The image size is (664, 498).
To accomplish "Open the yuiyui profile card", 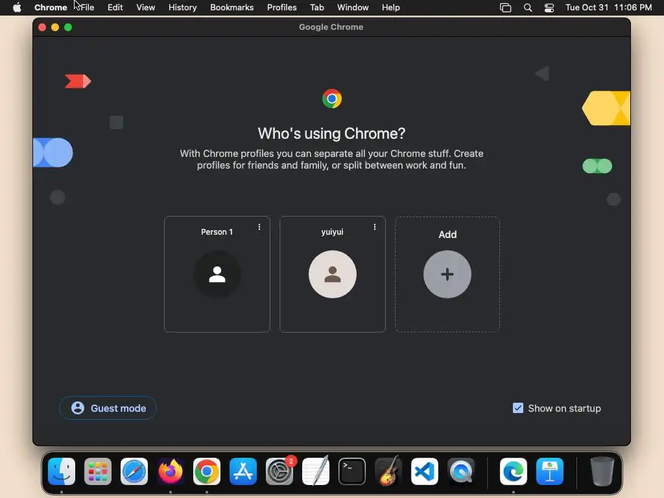I will (333, 274).
